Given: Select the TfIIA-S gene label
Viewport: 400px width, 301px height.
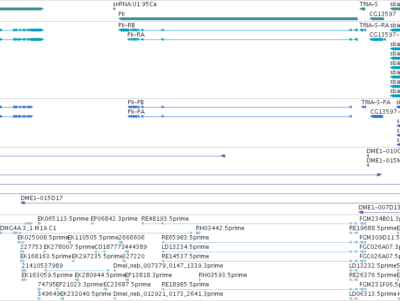Looking at the screenshot, I should 369,4.
